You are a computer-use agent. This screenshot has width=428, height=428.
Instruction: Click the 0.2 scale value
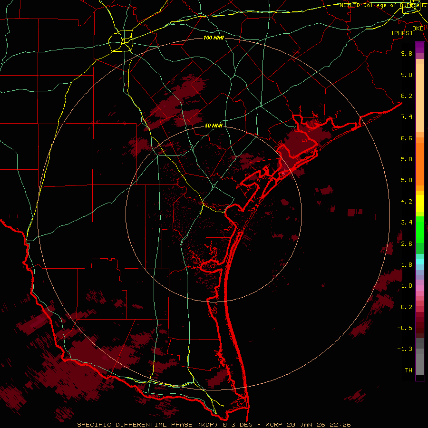click(x=407, y=307)
